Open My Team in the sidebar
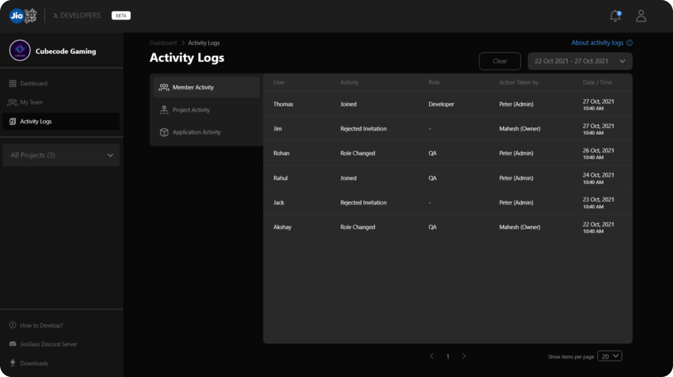Viewport: 673px width, 377px height. pos(61,102)
